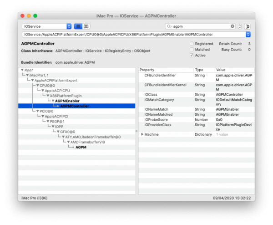Collapse the ATY,AMD,RadeonFramebuffer@0 node
This screenshot has height=225, width=273.
[63, 137]
